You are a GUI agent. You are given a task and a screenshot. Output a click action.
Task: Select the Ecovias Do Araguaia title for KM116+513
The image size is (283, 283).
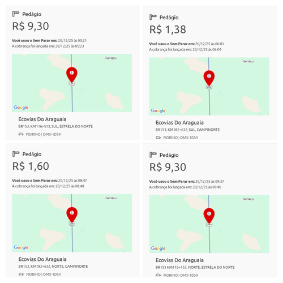[x=42, y=119]
